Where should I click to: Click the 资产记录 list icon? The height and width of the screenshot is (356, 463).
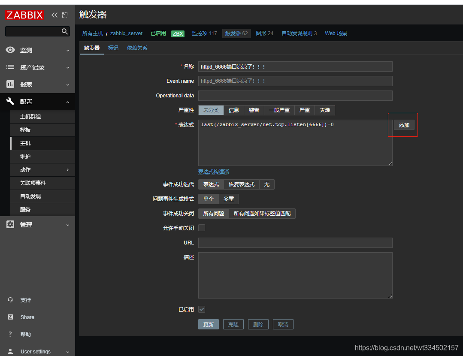click(x=10, y=67)
